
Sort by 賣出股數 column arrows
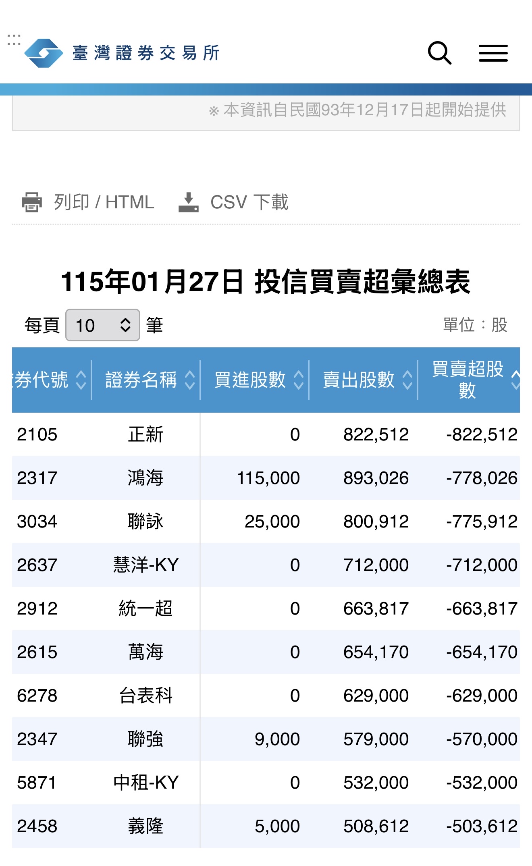coord(407,380)
